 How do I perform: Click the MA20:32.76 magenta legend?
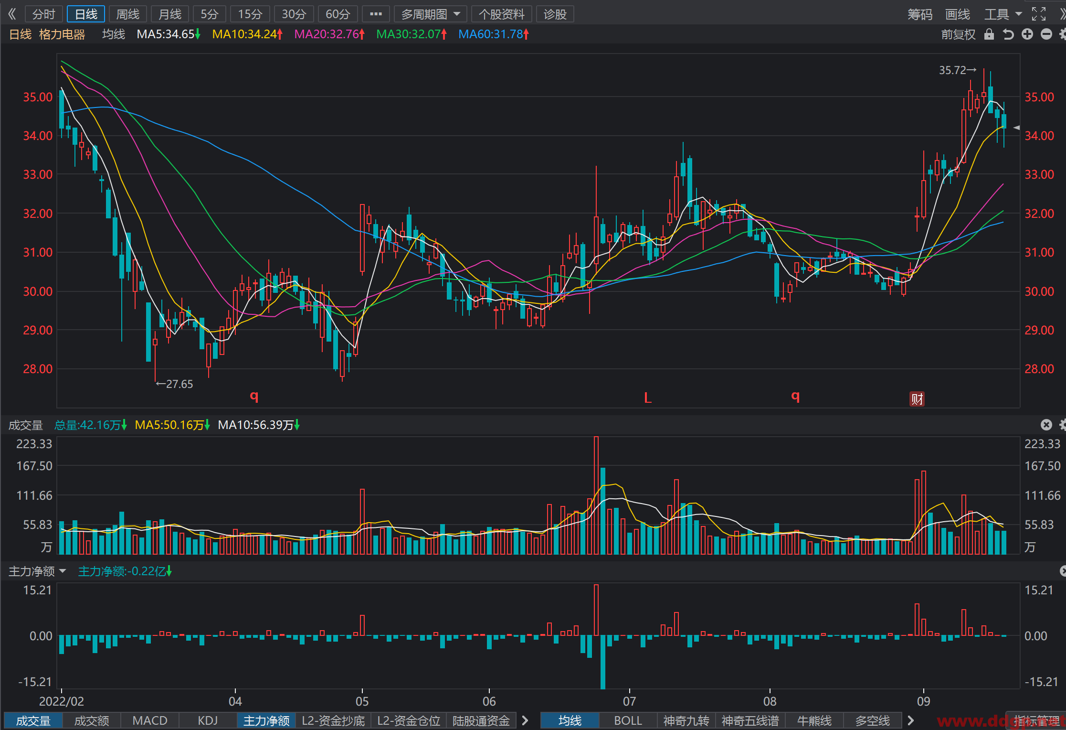click(x=329, y=34)
